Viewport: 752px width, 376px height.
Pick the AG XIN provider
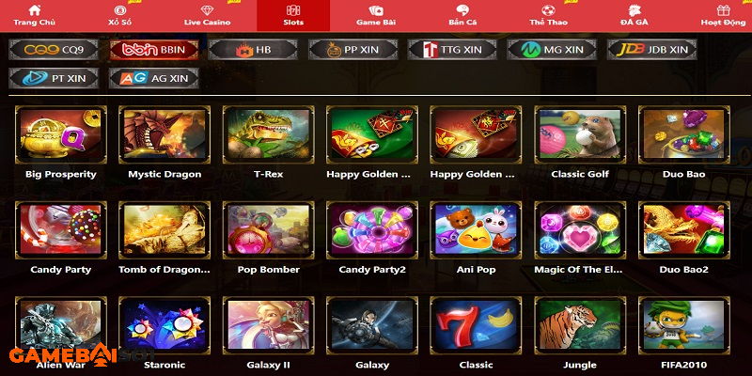(x=154, y=78)
